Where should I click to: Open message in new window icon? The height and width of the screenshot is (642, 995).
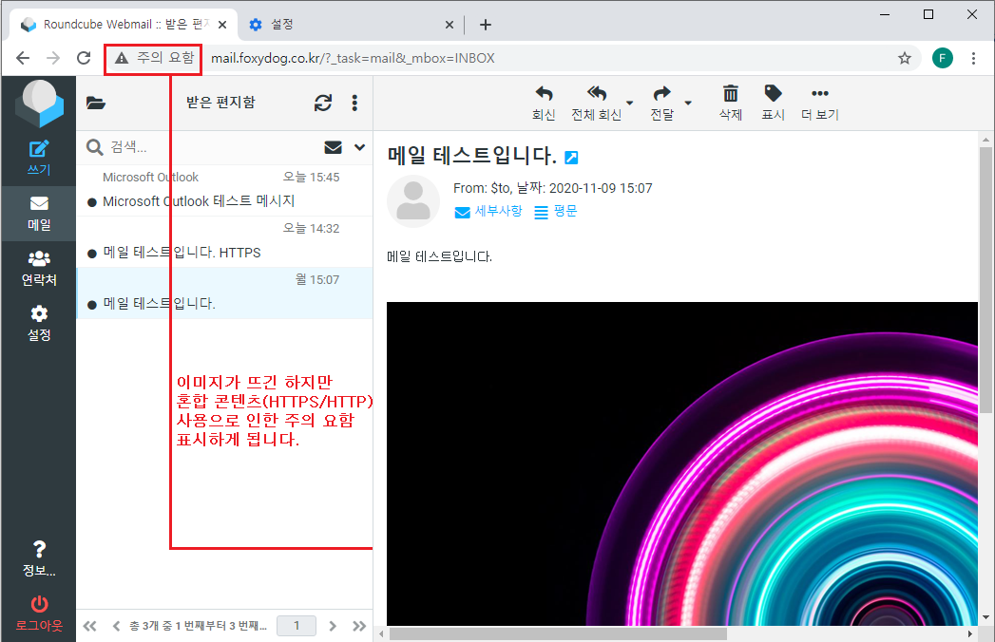(571, 158)
